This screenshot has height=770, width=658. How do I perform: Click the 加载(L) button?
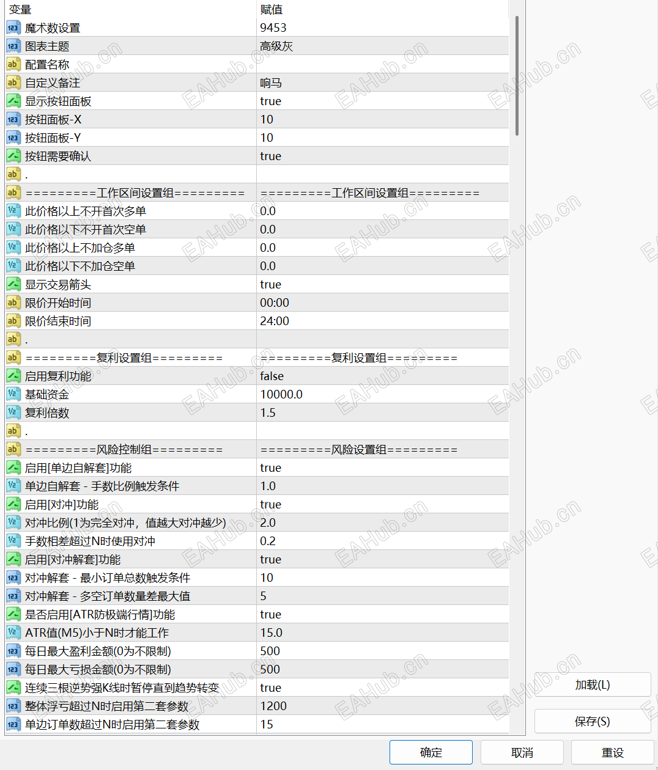[x=591, y=685]
